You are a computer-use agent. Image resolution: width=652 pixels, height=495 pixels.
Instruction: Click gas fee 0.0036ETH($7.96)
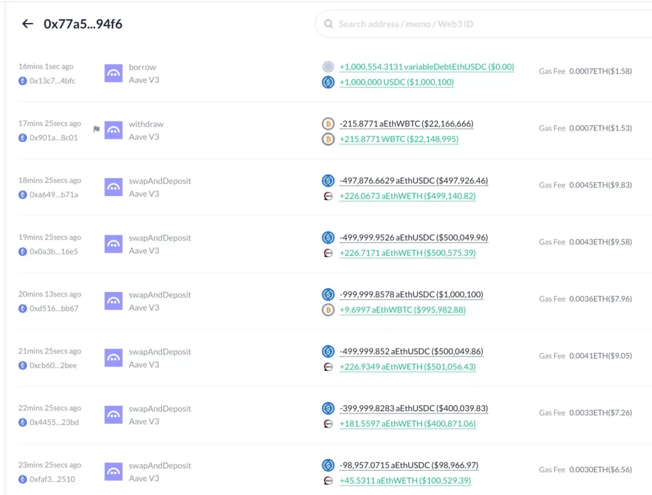(600, 299)
